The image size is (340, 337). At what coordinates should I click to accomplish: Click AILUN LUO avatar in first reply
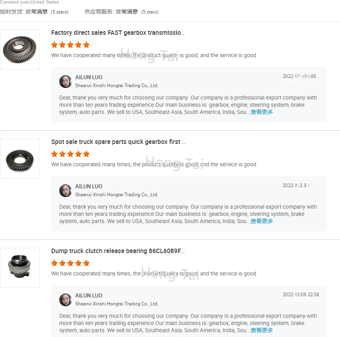coord(66,81)
